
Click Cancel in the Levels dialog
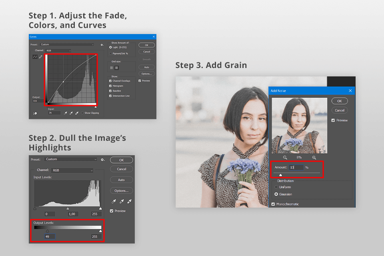tap(122, 169)
